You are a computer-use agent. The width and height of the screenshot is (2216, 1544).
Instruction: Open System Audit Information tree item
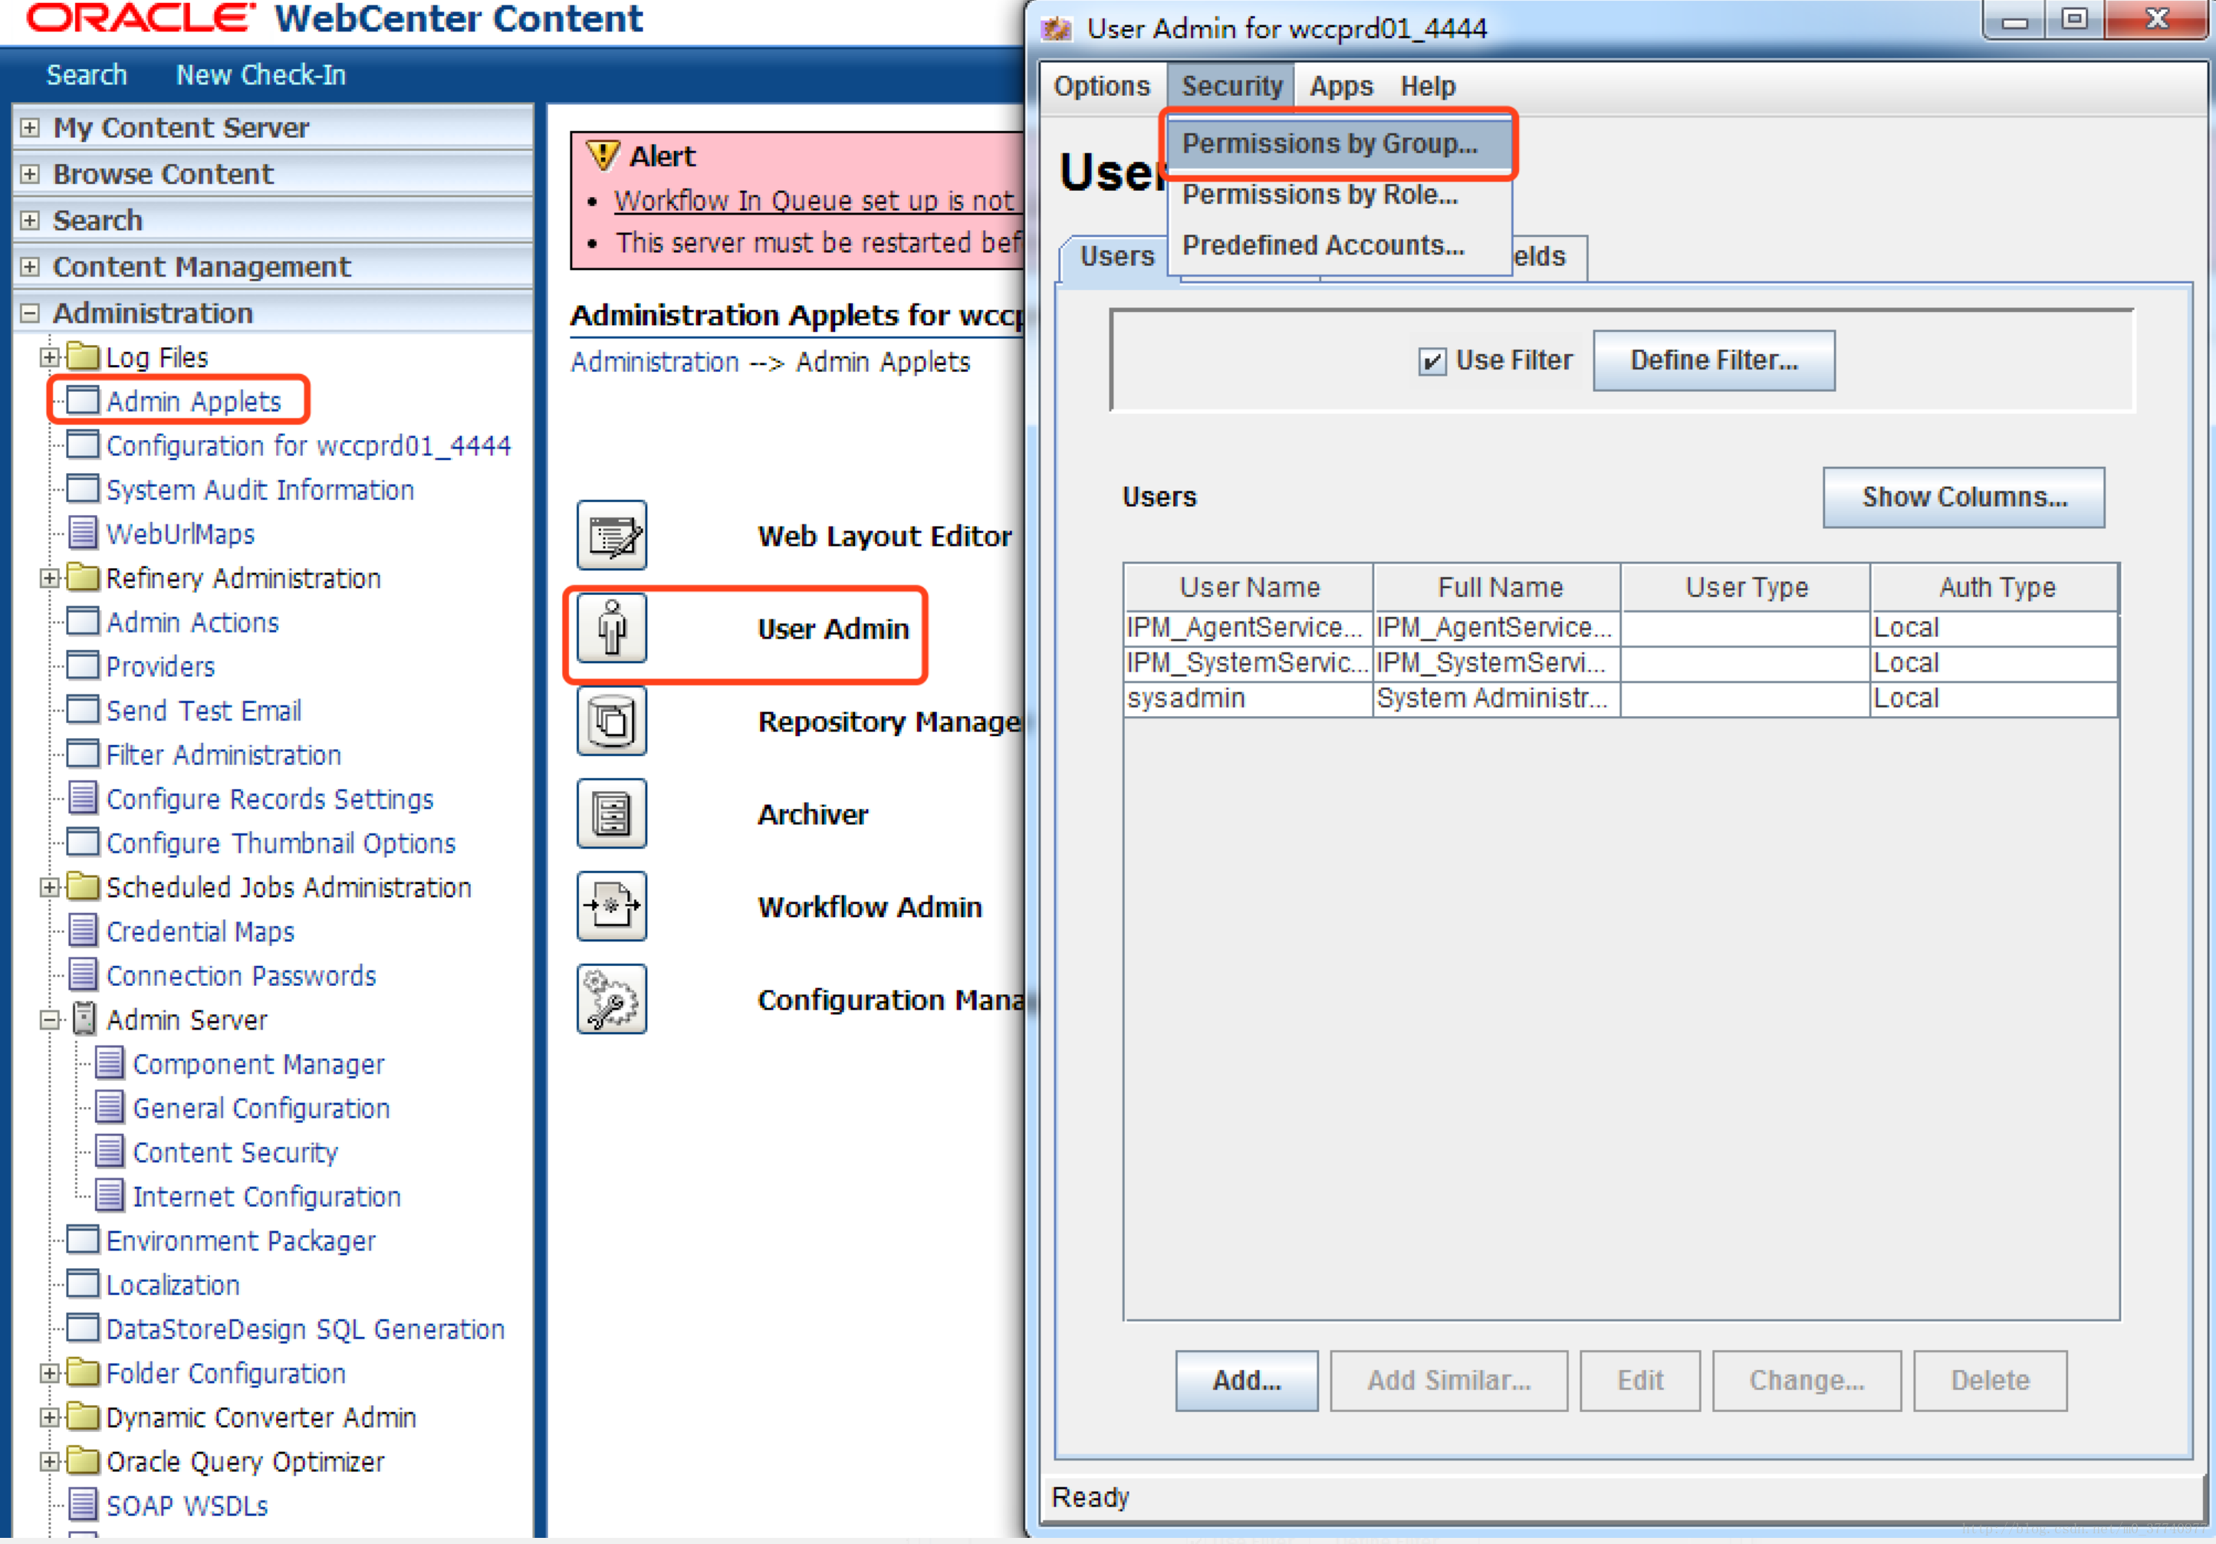pos(260,490)
